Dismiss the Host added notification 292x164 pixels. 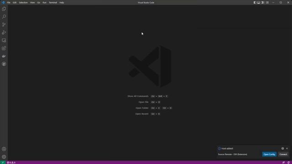[x=287, y=149]
